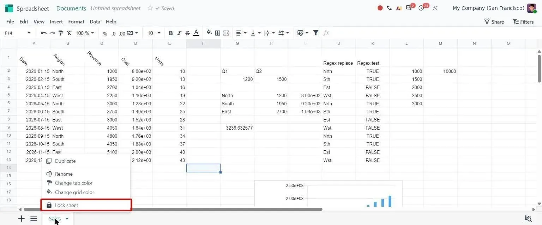
Task: Edit the Untitled spreadsheet name
Action: click(116, 8)
